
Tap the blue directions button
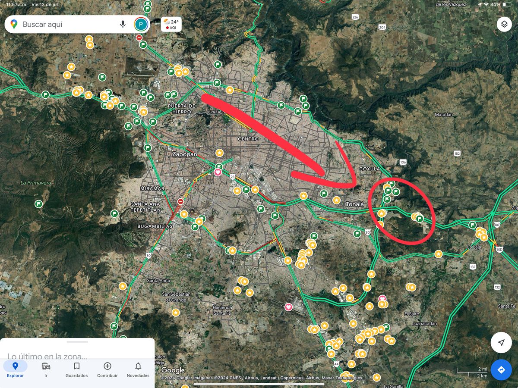pyautogui.click(x=501, y=370)
